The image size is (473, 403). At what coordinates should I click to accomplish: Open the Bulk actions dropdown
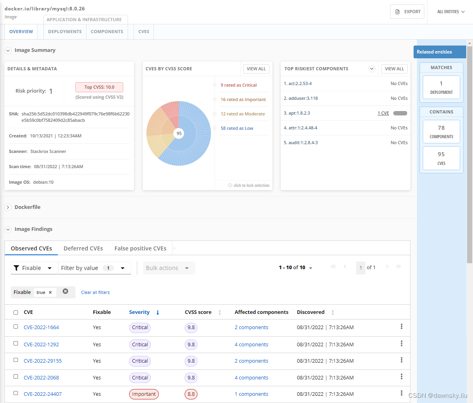(x=169, y=268)
